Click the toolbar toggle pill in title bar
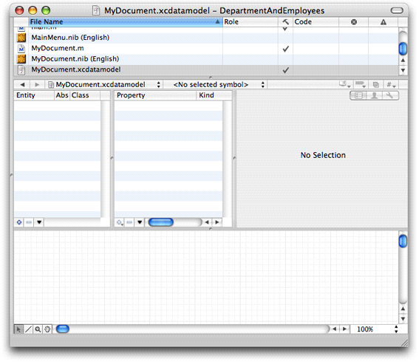 (397, 10)
